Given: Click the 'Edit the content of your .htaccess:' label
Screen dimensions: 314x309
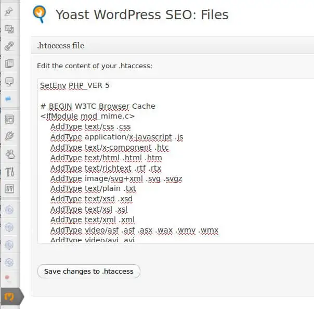Looking at the screenshot, I should click(x=95, y=66).
